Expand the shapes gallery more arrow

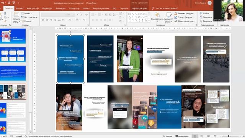coord(149,20)
